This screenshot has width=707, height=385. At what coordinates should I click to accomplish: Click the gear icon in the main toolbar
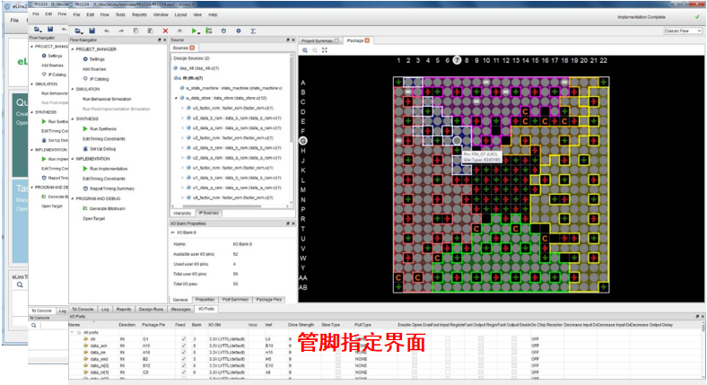[237, 31]
